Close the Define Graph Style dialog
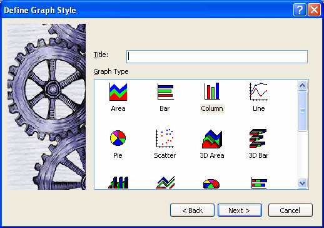 [x=314, y=10]
